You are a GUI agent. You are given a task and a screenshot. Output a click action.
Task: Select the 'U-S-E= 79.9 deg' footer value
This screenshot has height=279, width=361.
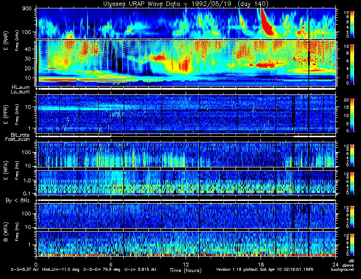tap(102, 269)
